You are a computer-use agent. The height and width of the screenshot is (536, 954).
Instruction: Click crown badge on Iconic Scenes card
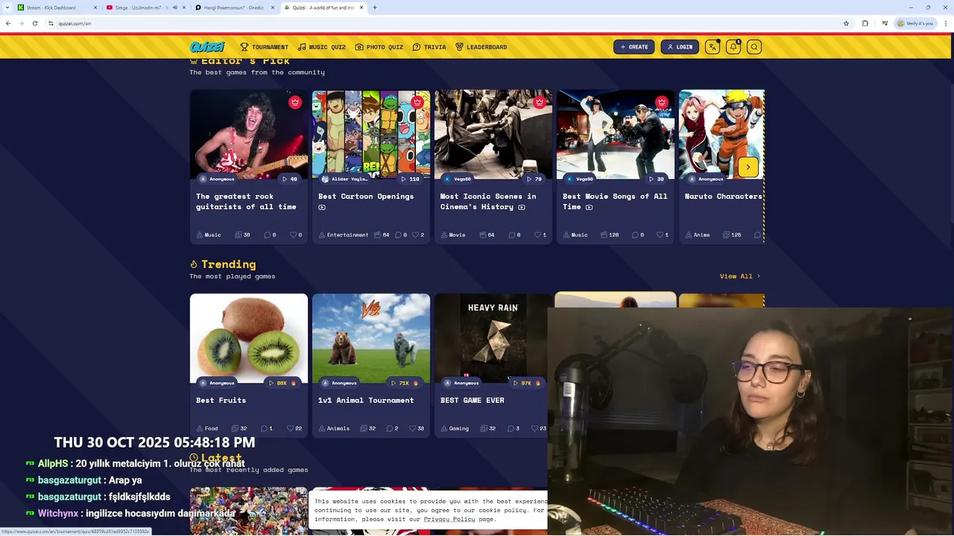click(540, 102)
